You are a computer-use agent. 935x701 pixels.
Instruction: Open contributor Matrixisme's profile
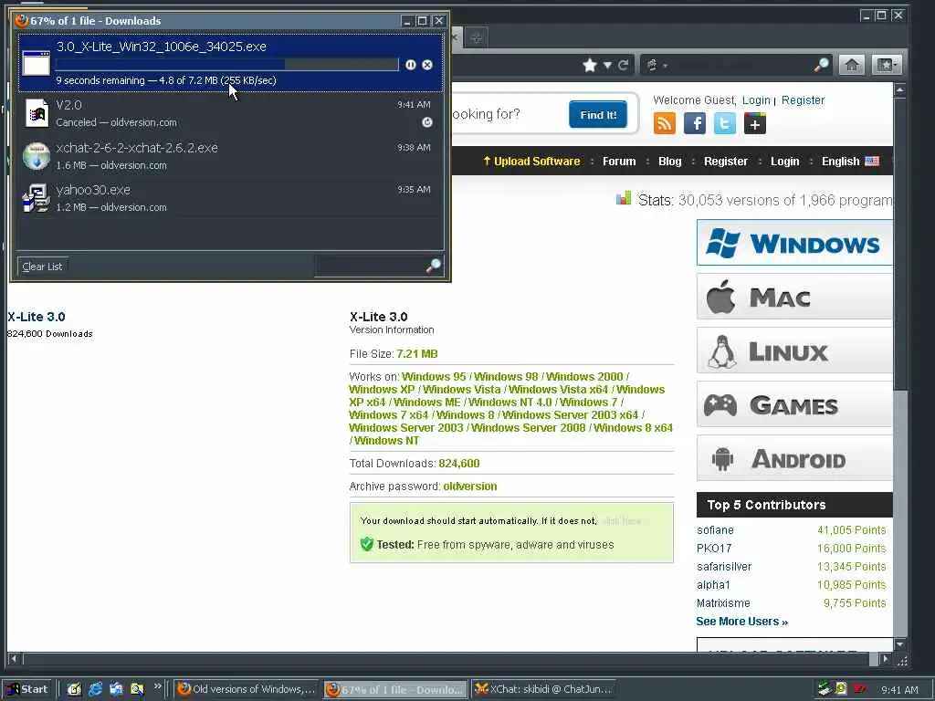pos(723,603)
